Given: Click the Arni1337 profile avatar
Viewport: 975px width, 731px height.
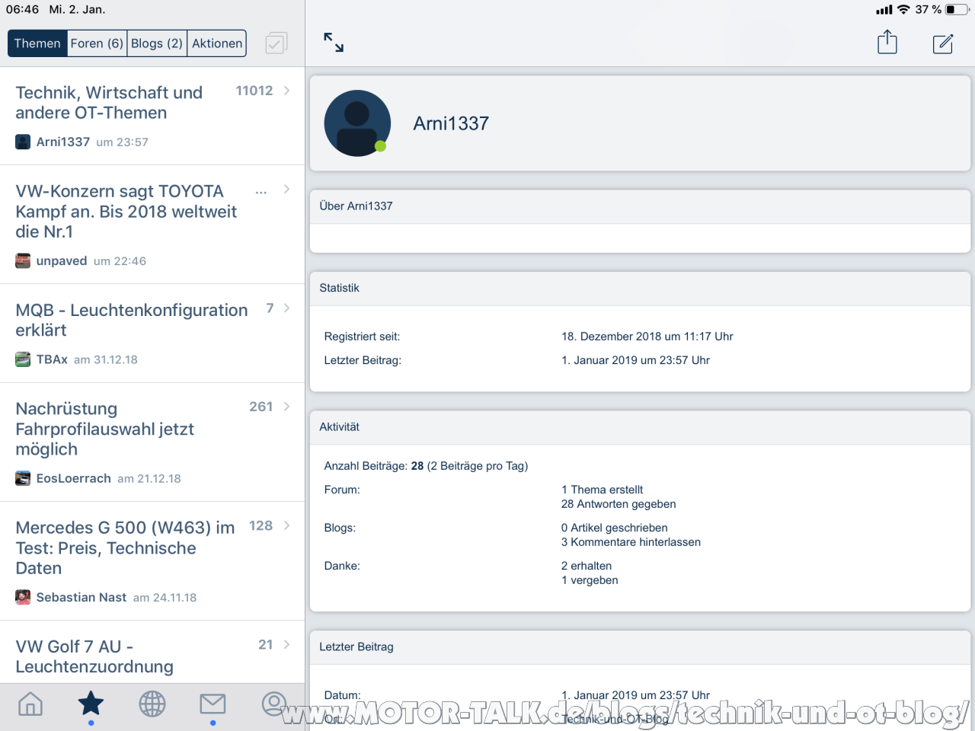Looking at the screenshot, I should coord(357,123).
